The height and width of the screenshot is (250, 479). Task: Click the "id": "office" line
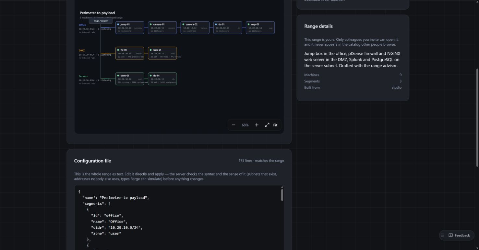107,215
